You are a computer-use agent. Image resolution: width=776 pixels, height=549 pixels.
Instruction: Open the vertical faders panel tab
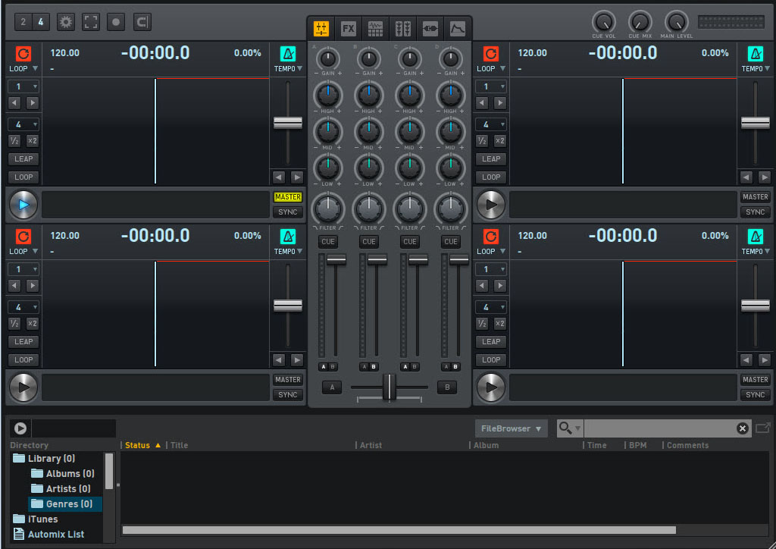tap(403, 29)
